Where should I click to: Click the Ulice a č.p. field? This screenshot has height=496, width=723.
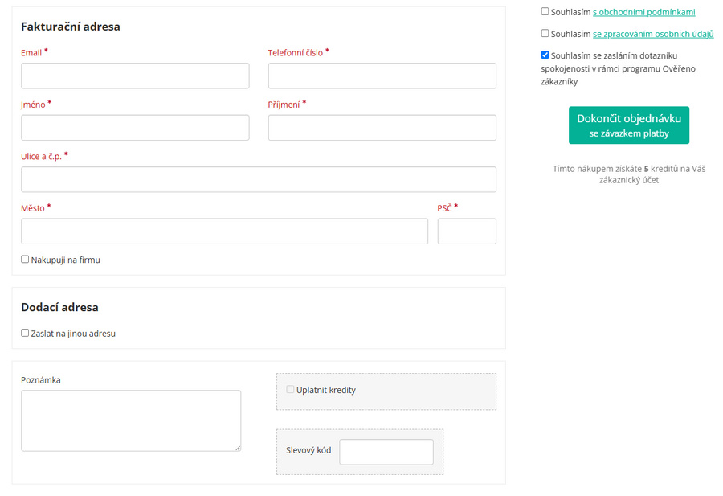pyautogui.click(x=258, y=179)
